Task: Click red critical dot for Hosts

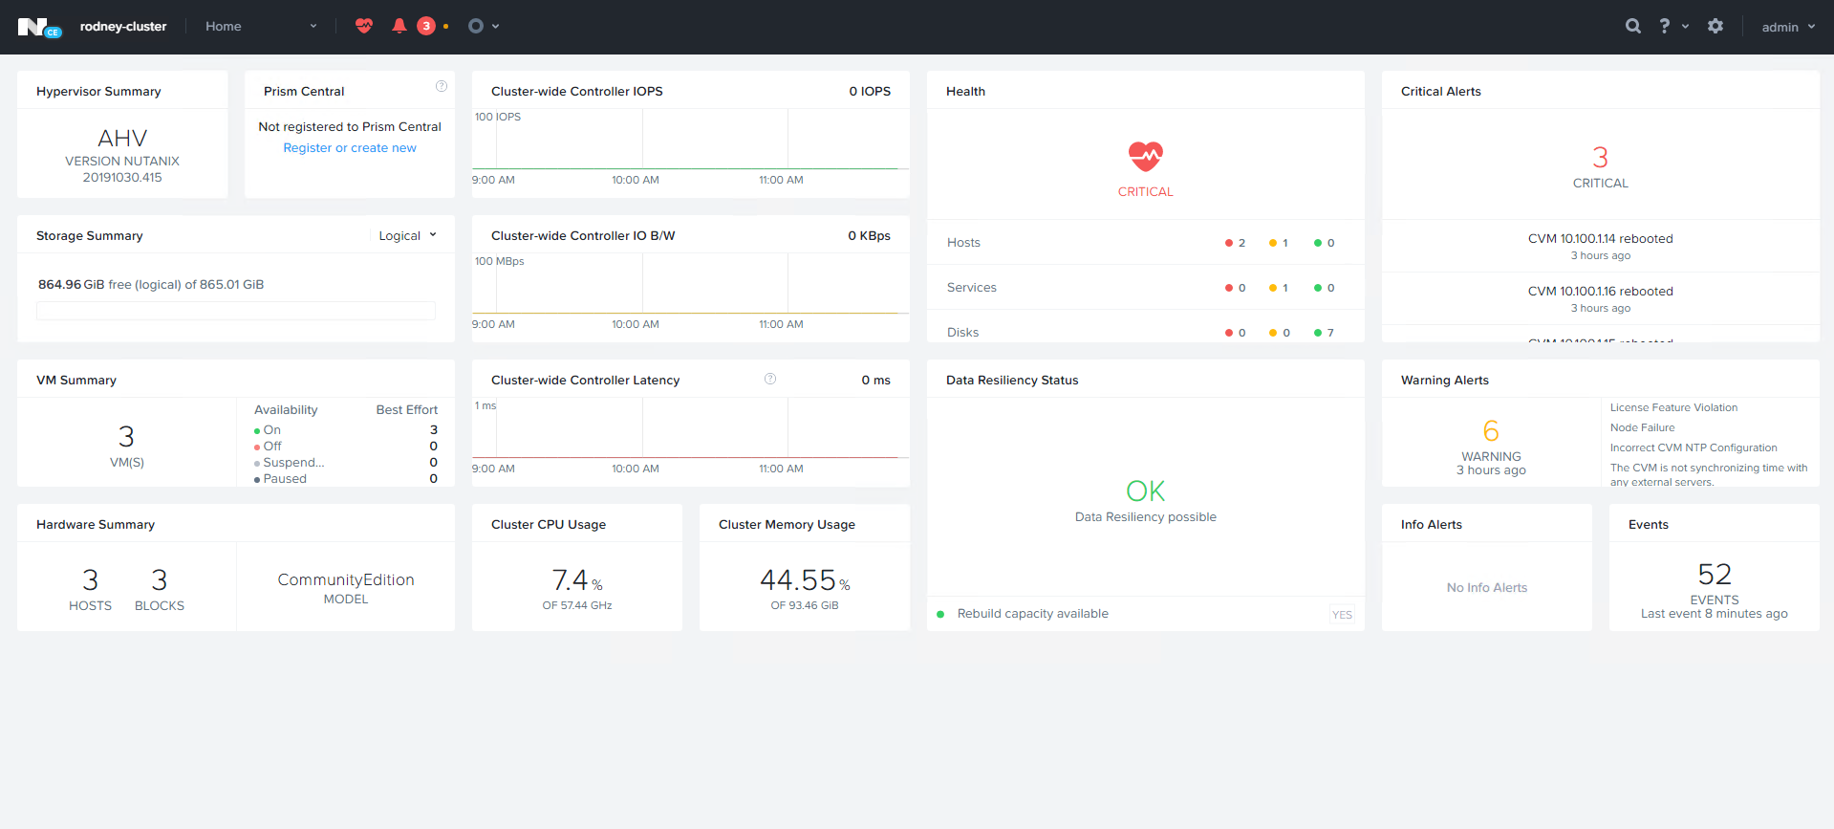Action: click(1229, 243)
